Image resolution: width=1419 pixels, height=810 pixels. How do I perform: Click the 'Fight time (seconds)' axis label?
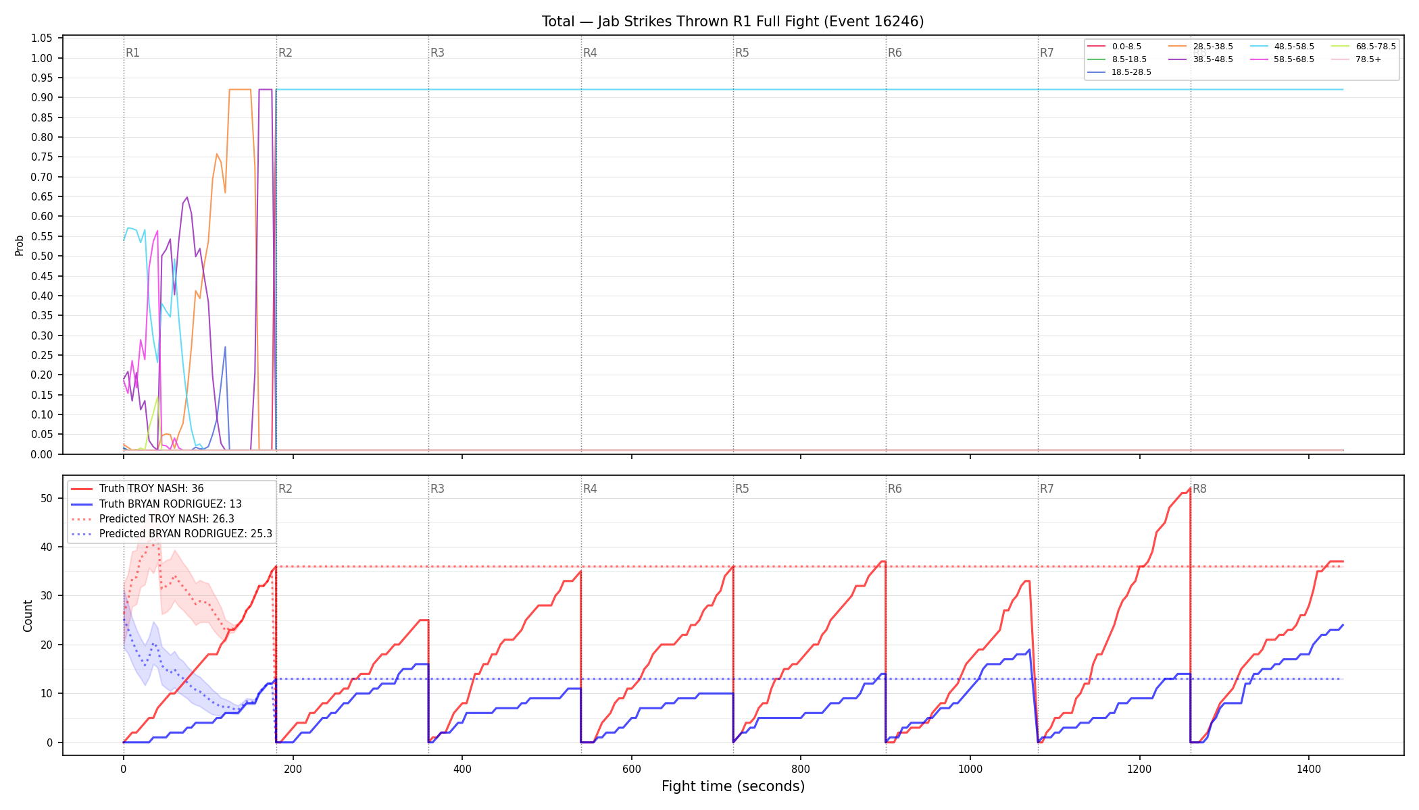click(733, 786)
